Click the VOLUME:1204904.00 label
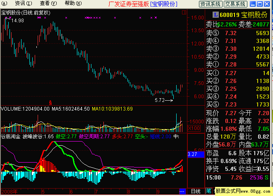The width and height of the screenshot is (273, 196). [x=25, y=109]
